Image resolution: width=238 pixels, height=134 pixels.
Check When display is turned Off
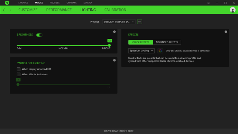tap(19, 69)
